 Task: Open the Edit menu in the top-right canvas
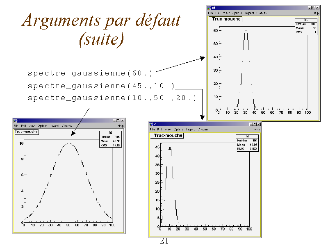[x=218, y=13]
